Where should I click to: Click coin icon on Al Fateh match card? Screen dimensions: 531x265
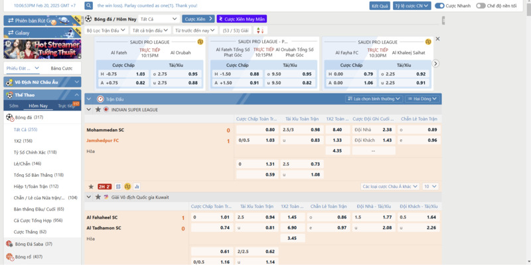click(200, 42)
